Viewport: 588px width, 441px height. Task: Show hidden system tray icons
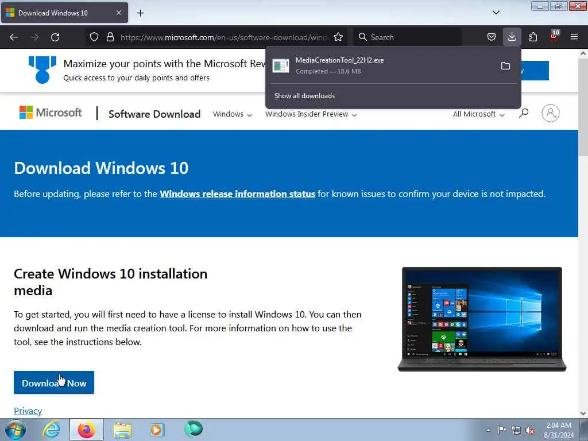488,430
